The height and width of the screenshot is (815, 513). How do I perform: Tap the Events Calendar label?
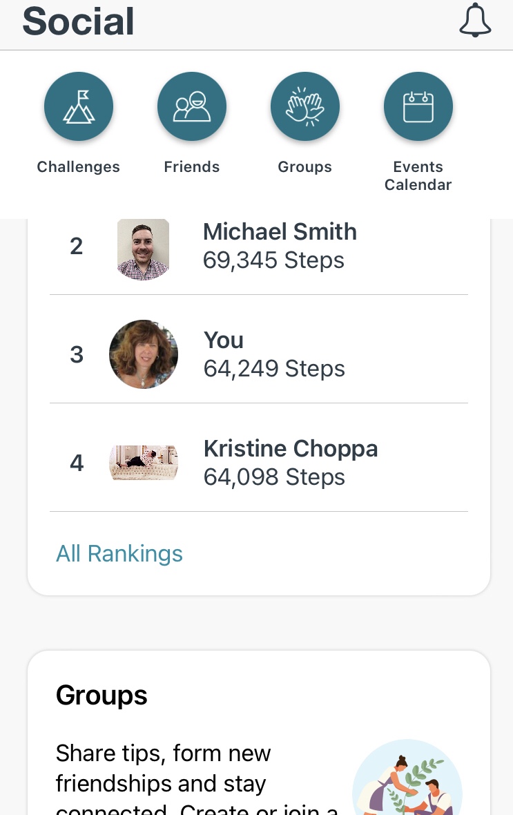pos(418,175)
